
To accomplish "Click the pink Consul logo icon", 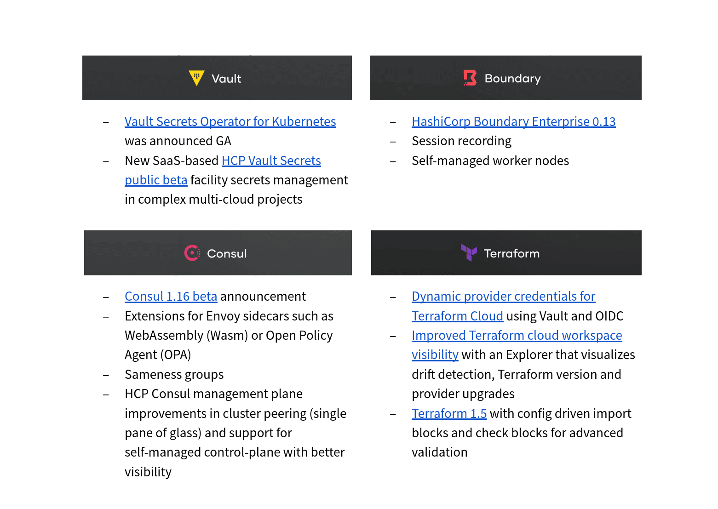I will (192, 253).
